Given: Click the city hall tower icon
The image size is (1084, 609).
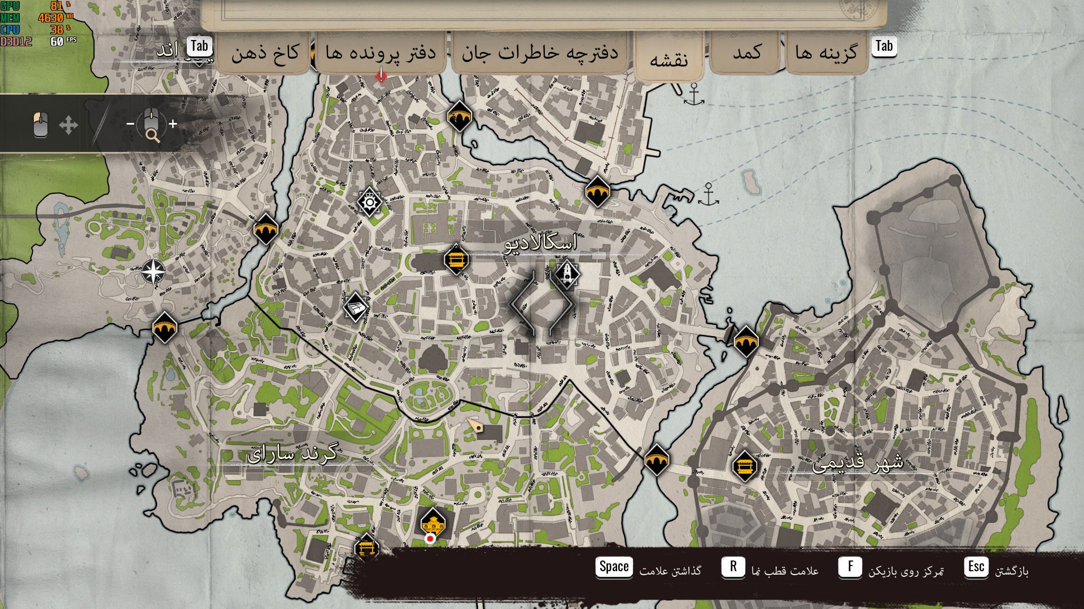Looking at the screenshot, I should pos(567,274).
